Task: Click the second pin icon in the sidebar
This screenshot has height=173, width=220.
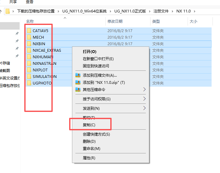Action: (17, 41)
